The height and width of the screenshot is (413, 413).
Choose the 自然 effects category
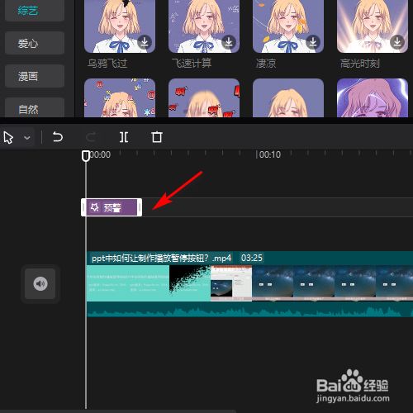coord(35,108)
